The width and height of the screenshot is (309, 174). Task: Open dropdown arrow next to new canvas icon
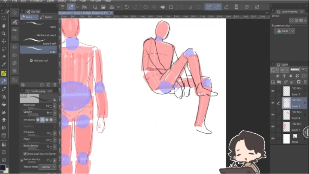click(x=78, y=7)
